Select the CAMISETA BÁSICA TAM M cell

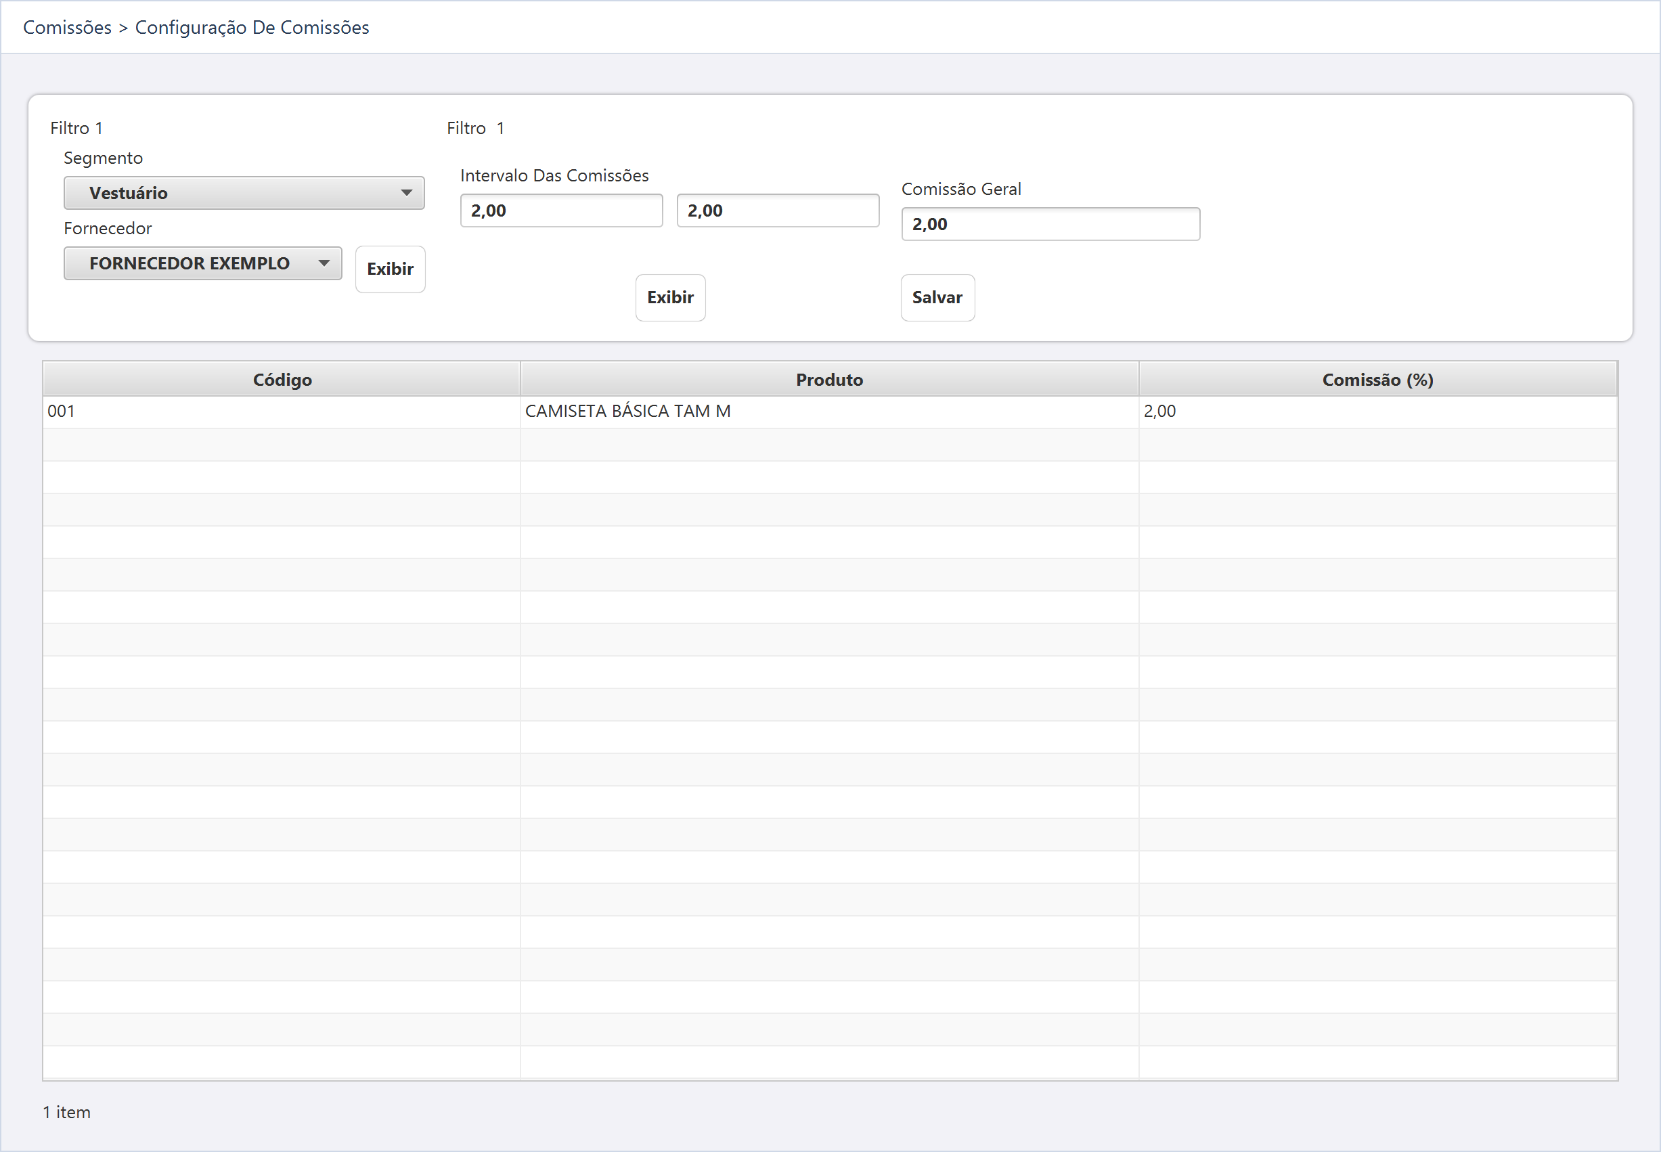pos(829,412)
